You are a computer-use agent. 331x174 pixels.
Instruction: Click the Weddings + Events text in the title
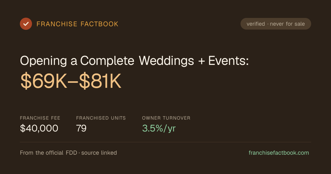click(x=194, y=61)
